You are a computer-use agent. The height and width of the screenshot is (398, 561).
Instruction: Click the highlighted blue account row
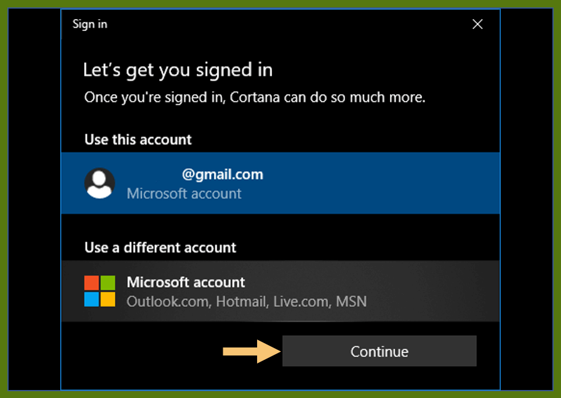[x=280, y=183]
